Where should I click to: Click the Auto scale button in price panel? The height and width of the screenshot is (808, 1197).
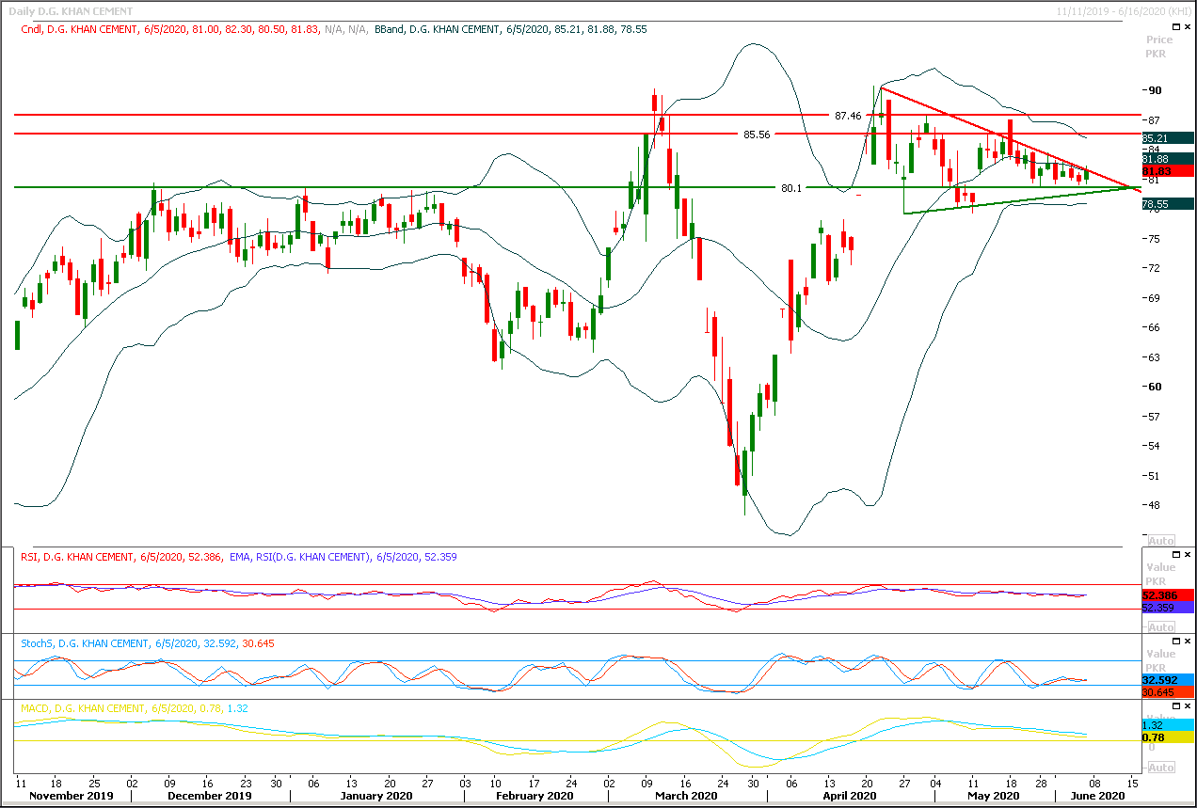click(x=1160, y=541)
